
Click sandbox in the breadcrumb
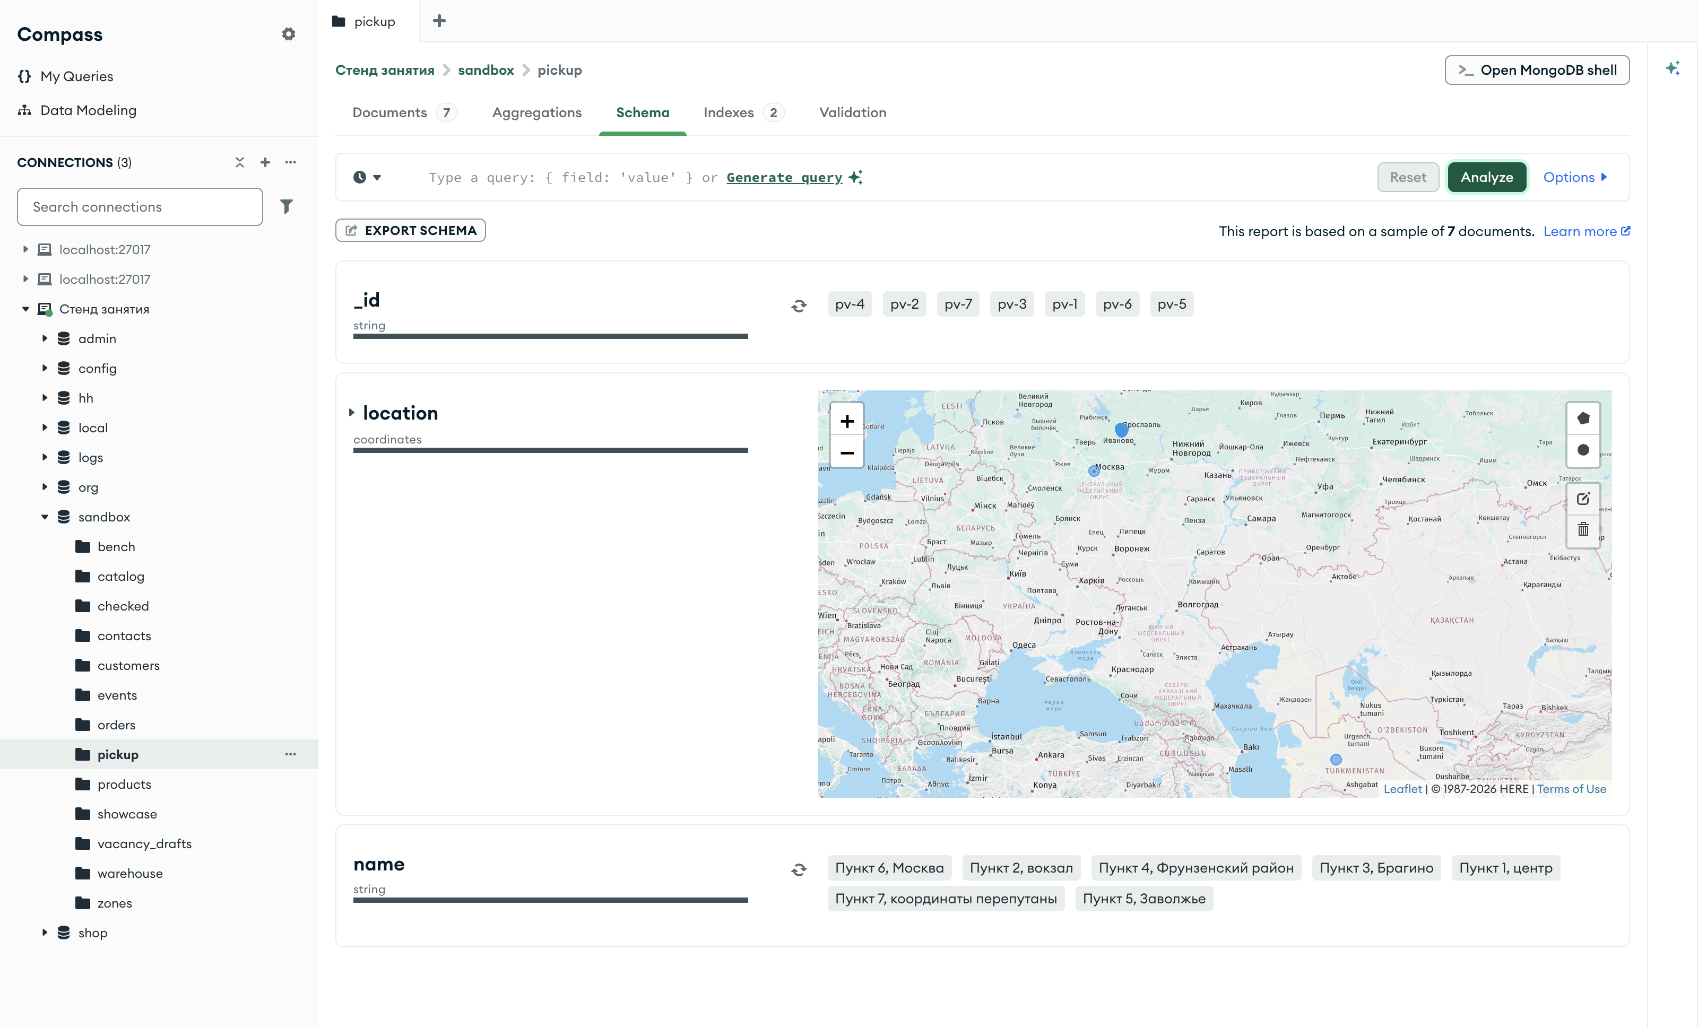coord(486,69)
